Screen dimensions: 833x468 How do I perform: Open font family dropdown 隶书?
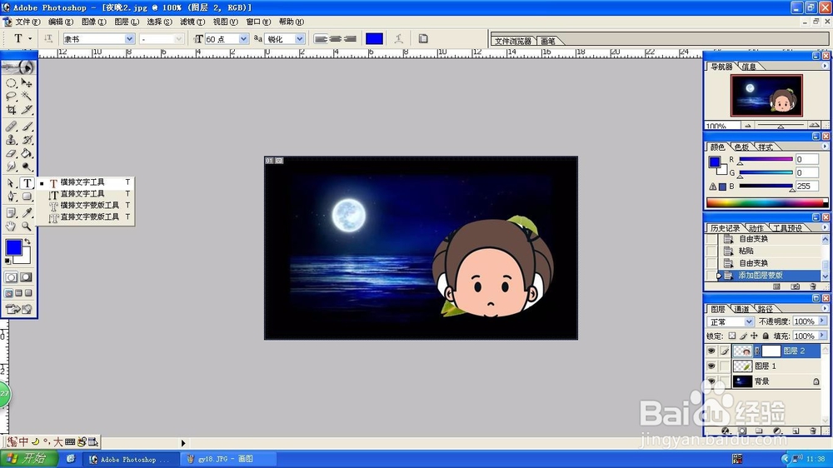tap(129, 39)
